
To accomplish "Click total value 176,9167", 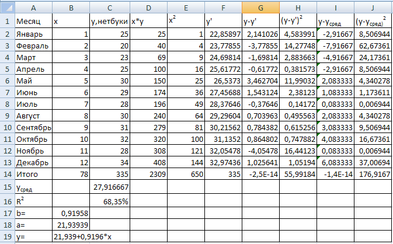I will [373, 174].
